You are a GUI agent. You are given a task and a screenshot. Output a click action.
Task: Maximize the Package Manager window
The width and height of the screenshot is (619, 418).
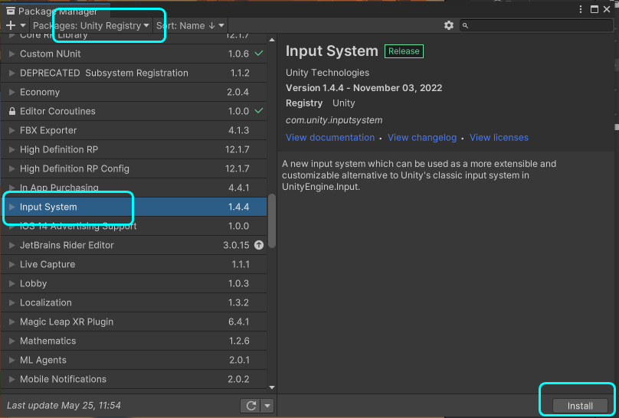tap(594, 9)
